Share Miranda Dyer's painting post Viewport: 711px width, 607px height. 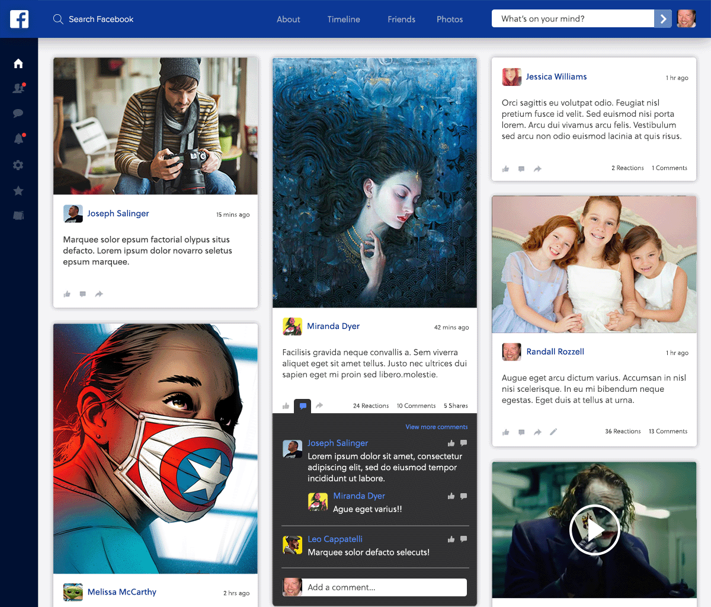coord(319,406)
